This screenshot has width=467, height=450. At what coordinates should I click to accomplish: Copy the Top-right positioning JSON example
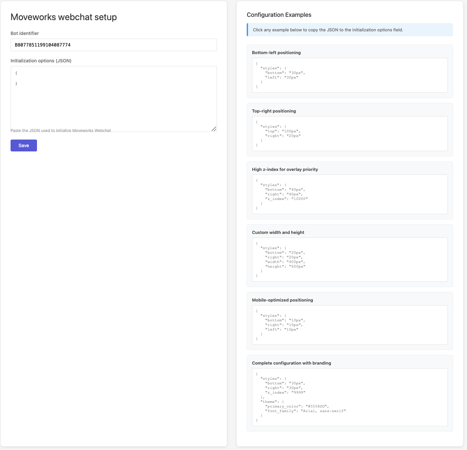point(350,134)
